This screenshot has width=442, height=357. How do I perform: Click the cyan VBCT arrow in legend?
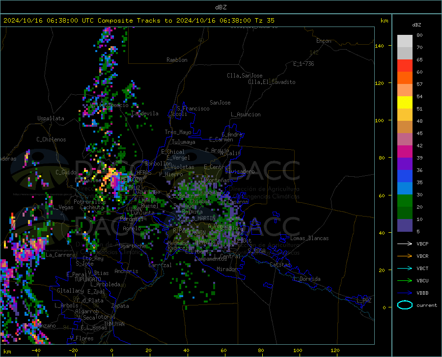(x=405, y=268)
